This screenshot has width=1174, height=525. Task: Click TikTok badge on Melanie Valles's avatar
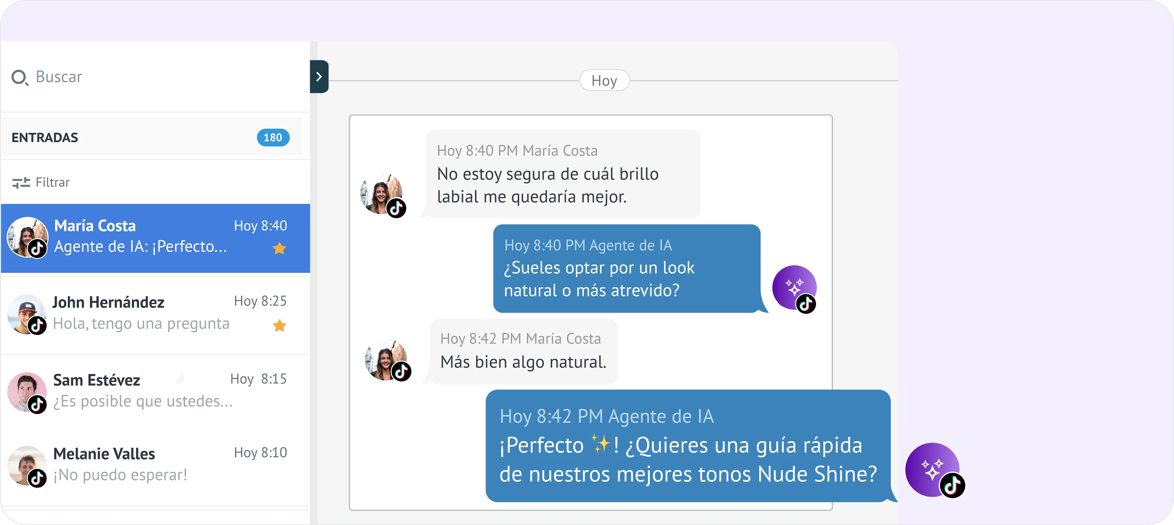pos(37,478)
